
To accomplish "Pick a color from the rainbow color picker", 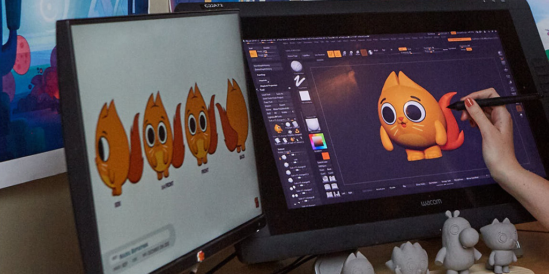I will click(x=318, y=142).
